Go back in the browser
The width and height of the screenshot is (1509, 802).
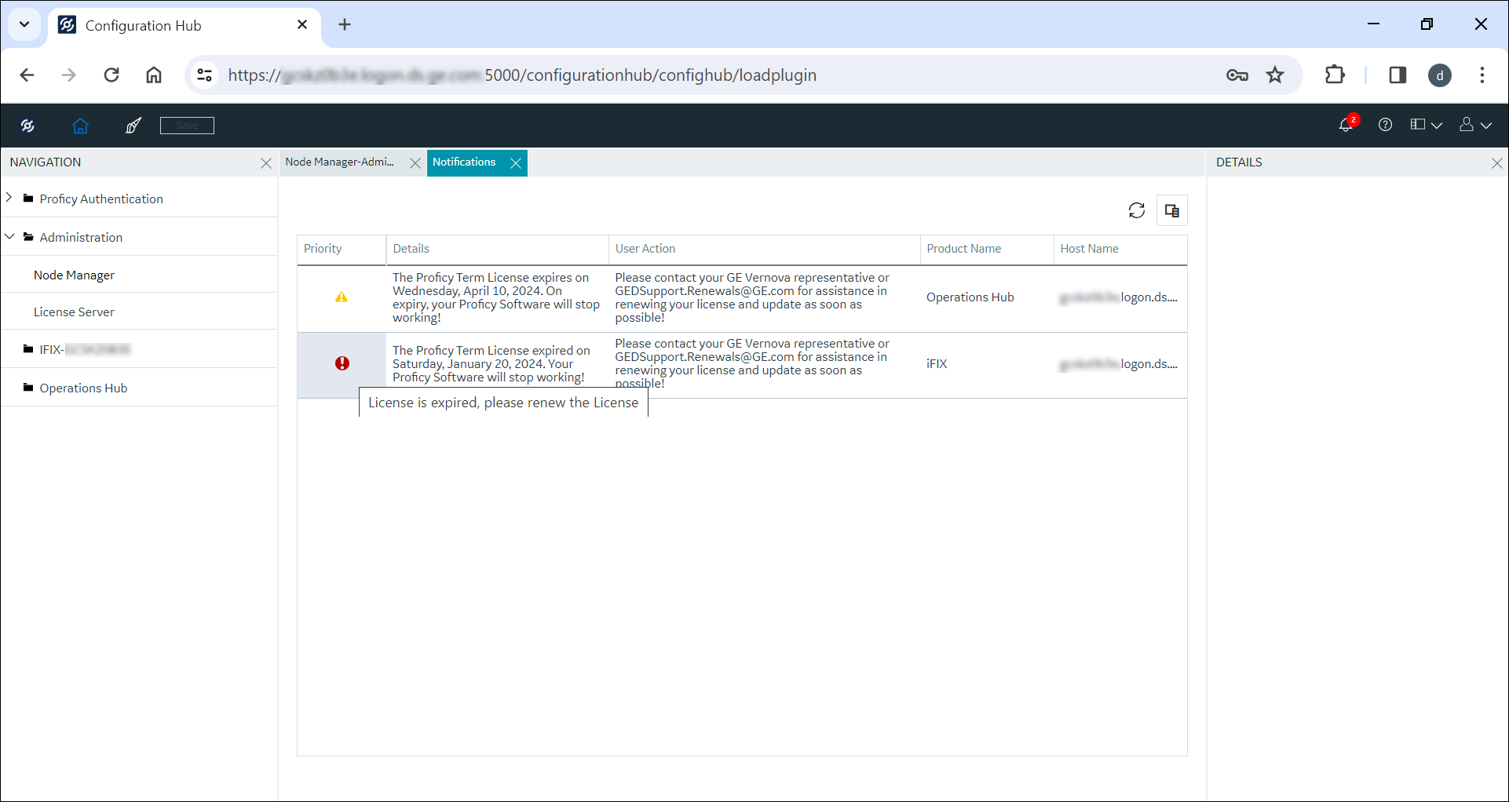(x=27, y=75)
